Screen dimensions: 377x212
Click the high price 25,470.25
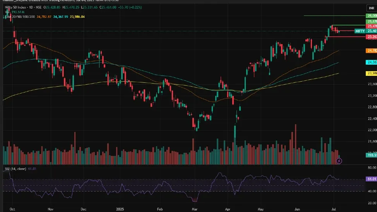pos(71,7)
